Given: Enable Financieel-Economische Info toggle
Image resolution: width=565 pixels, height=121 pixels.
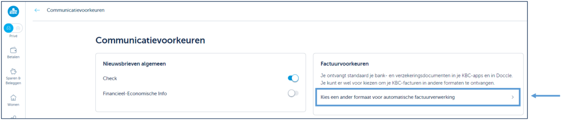Looking at the screenshot, I should 293,93.
